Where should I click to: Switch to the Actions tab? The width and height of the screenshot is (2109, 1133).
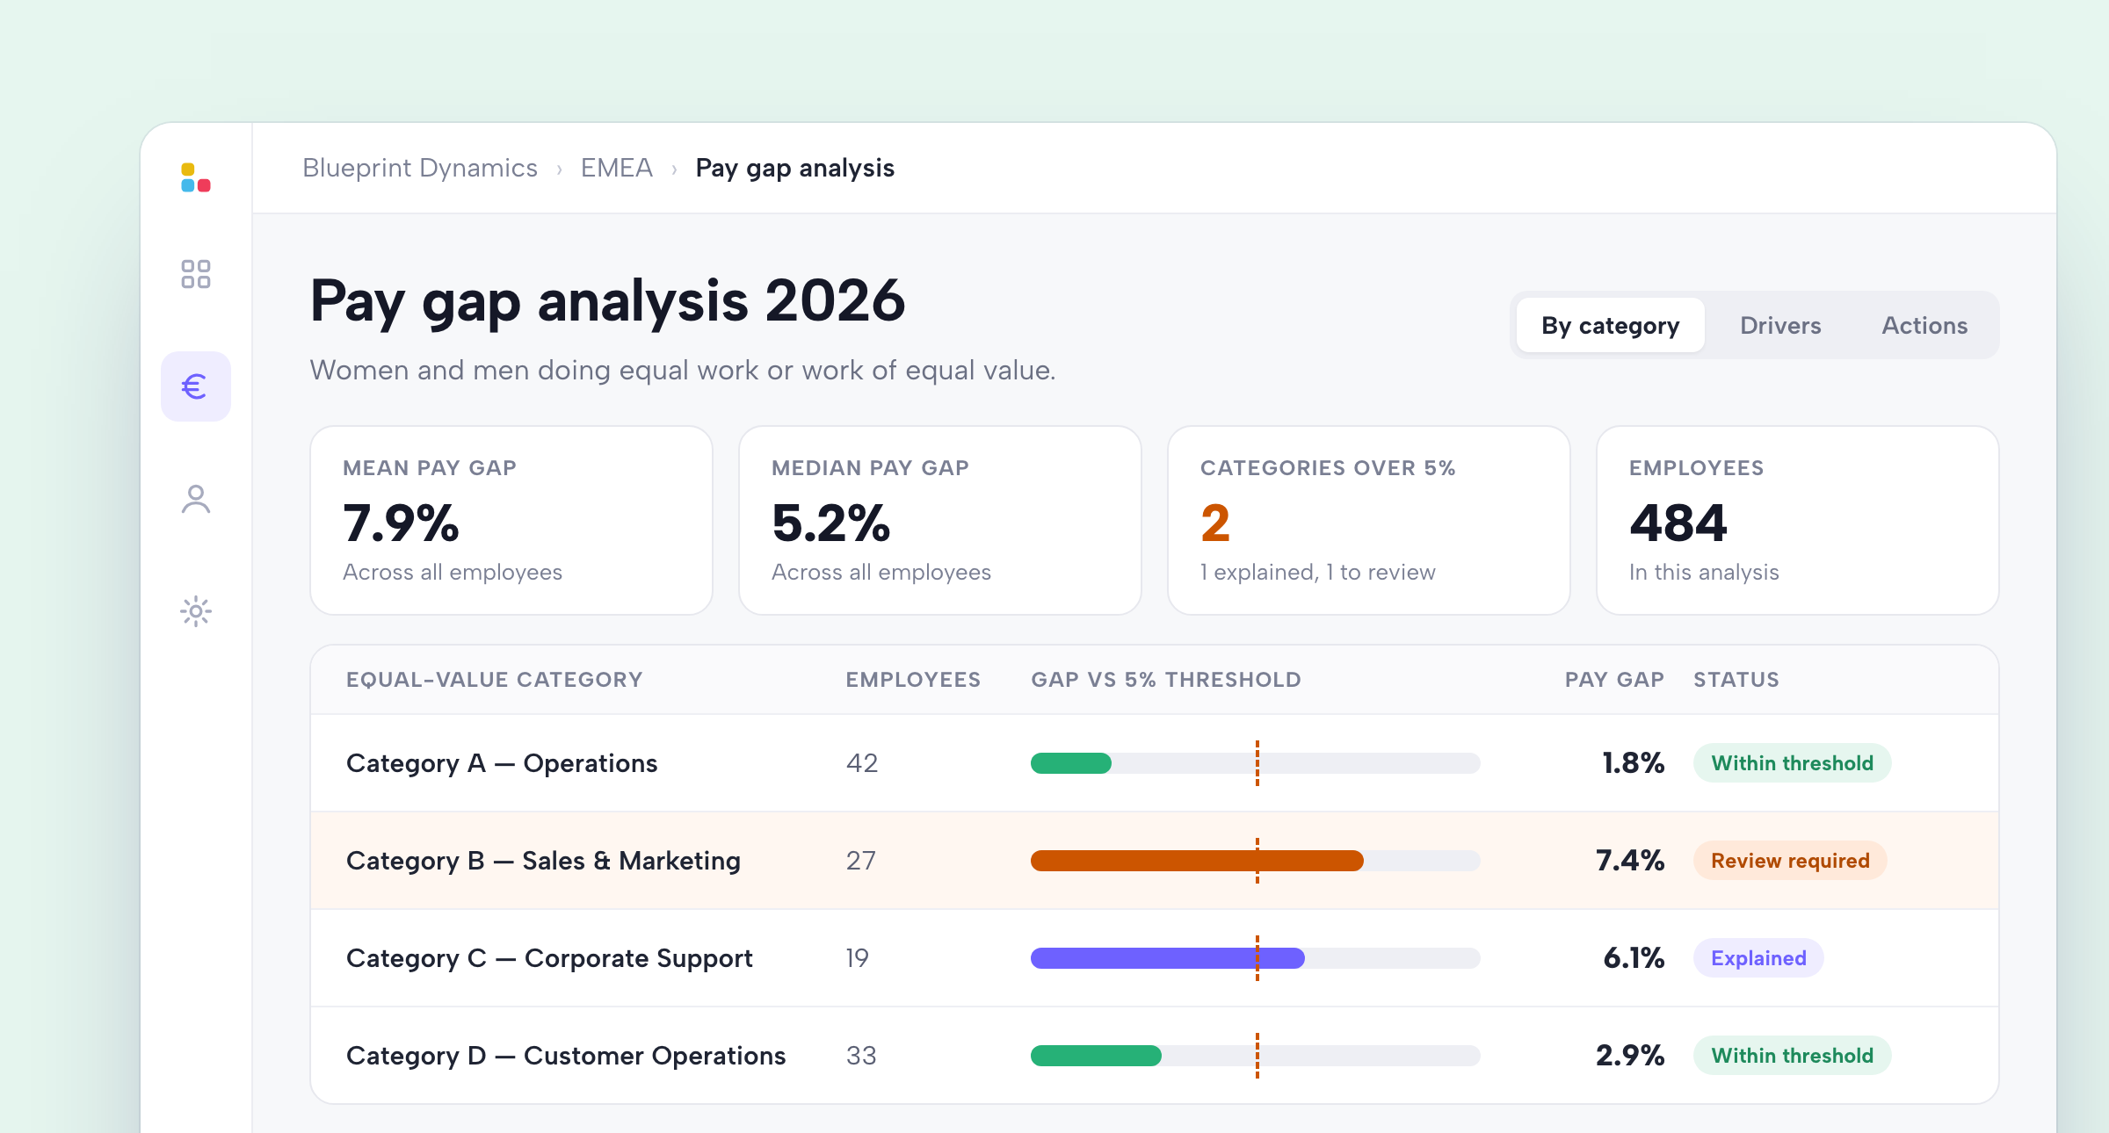point(1924,325)
